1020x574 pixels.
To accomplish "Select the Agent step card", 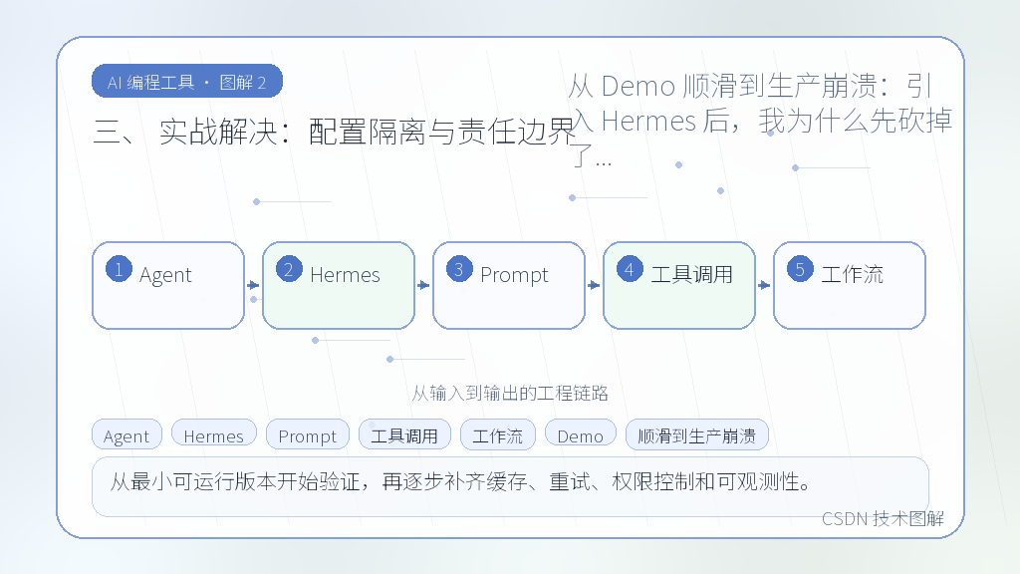I will (168, 286).
